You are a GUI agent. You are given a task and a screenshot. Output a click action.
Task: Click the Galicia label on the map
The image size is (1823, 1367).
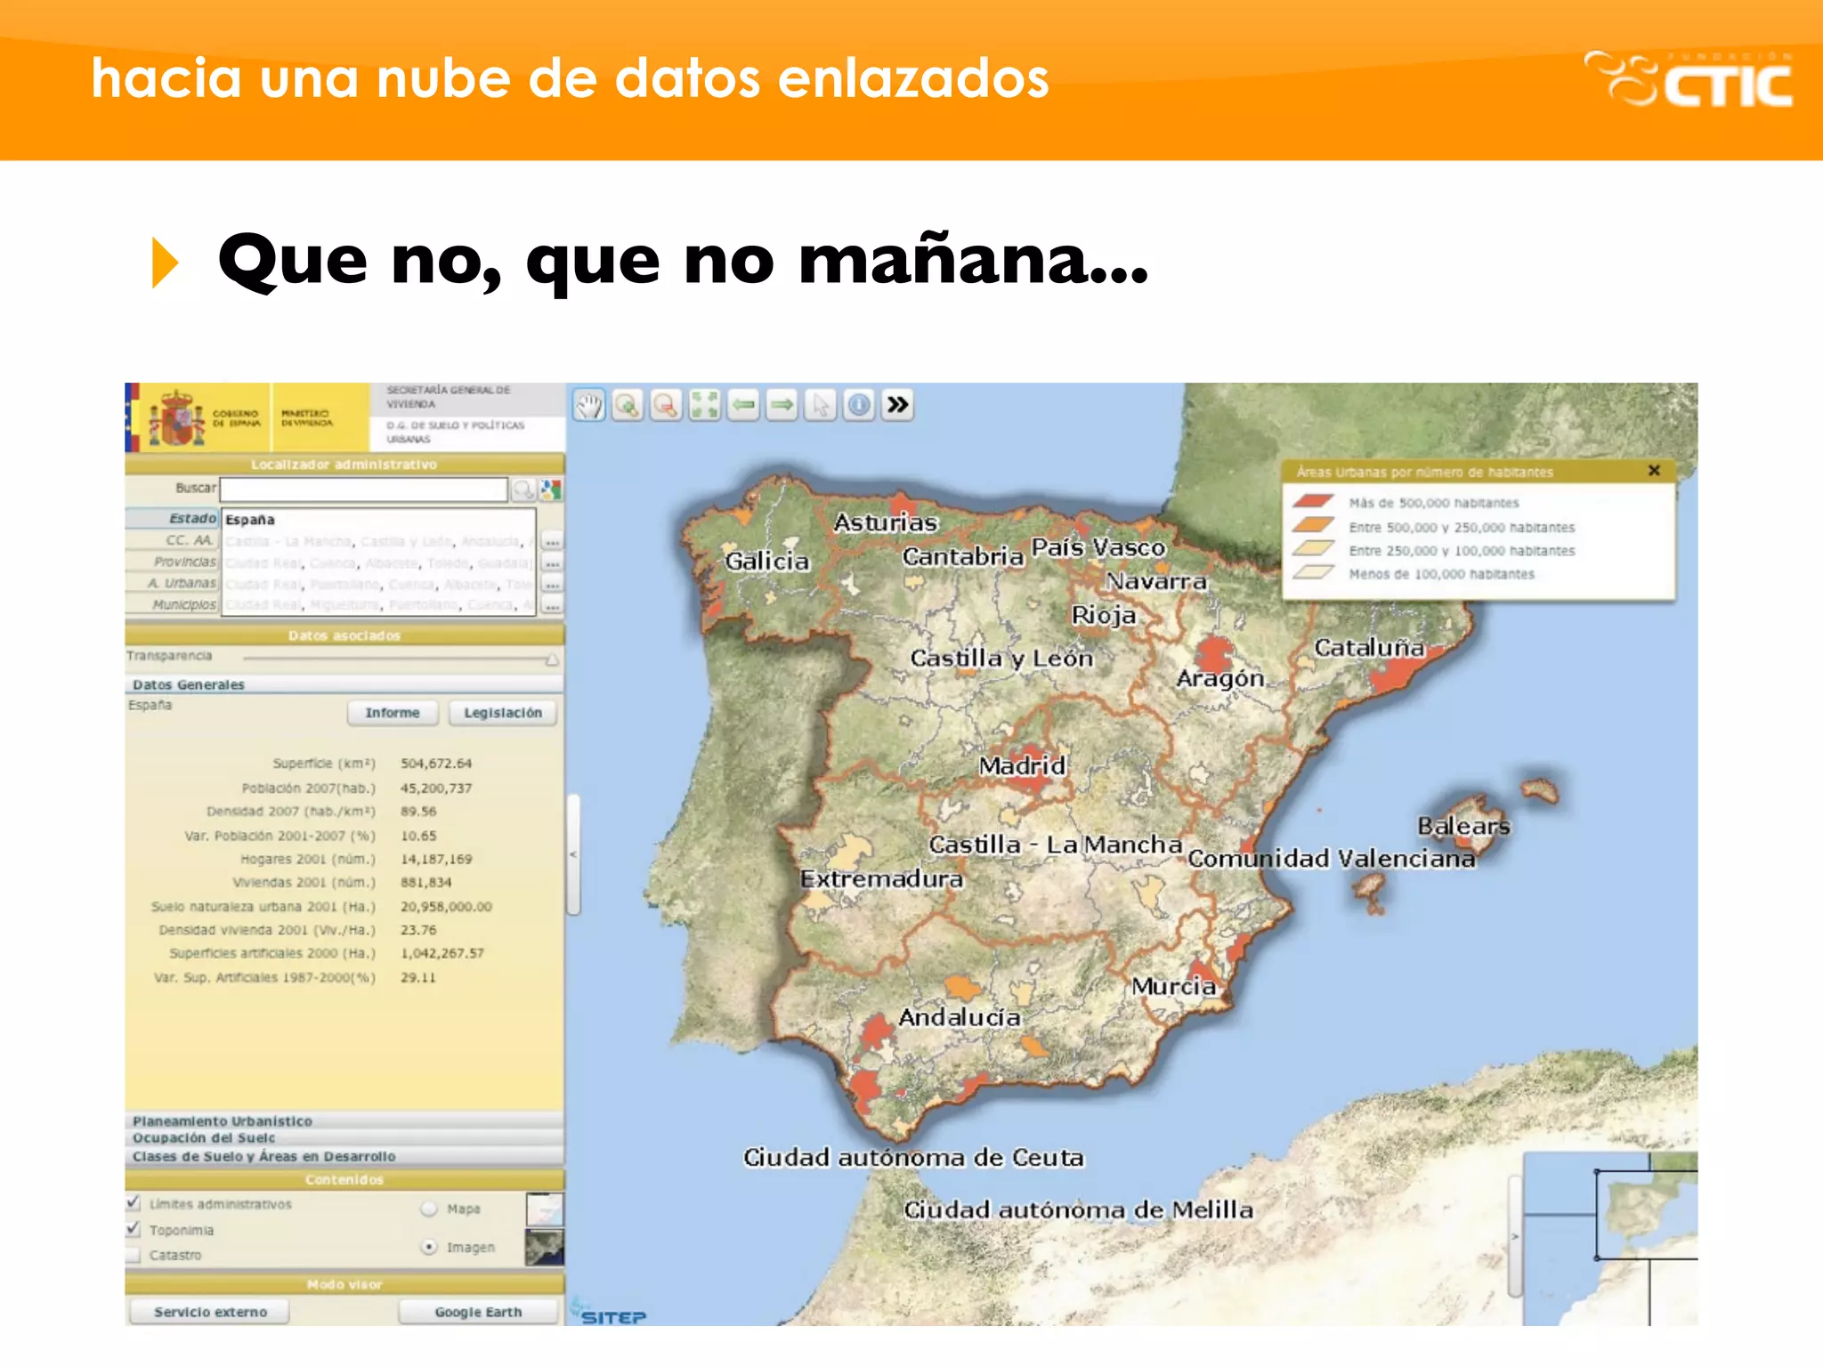pyautogui.click(x=767, y=561)
